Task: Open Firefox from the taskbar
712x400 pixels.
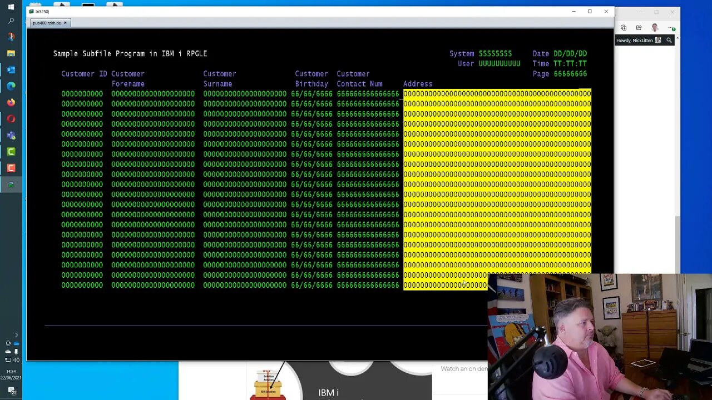Action: 11,102
